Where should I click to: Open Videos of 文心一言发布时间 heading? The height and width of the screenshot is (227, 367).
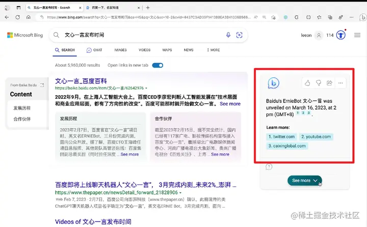pos(93,221)
